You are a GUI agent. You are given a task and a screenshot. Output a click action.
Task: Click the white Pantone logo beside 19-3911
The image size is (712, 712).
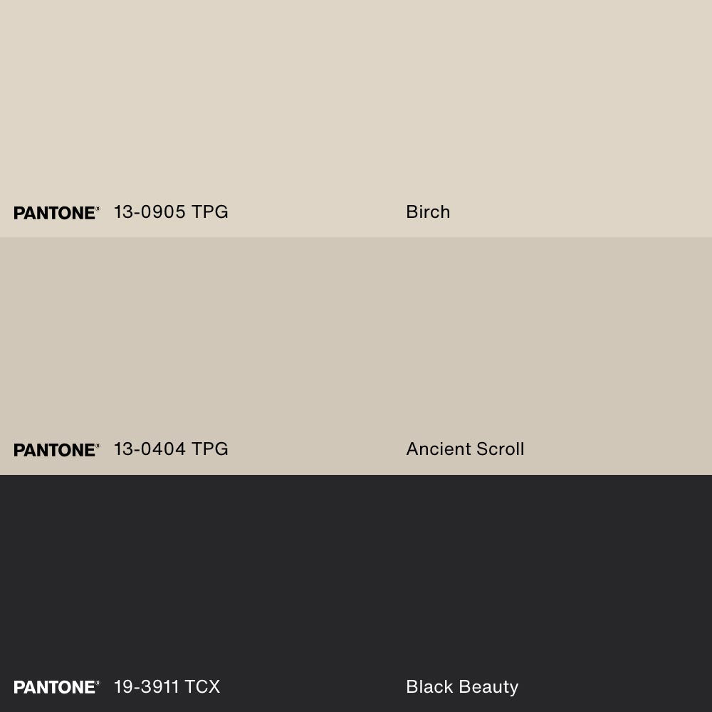tap(54, 687)
